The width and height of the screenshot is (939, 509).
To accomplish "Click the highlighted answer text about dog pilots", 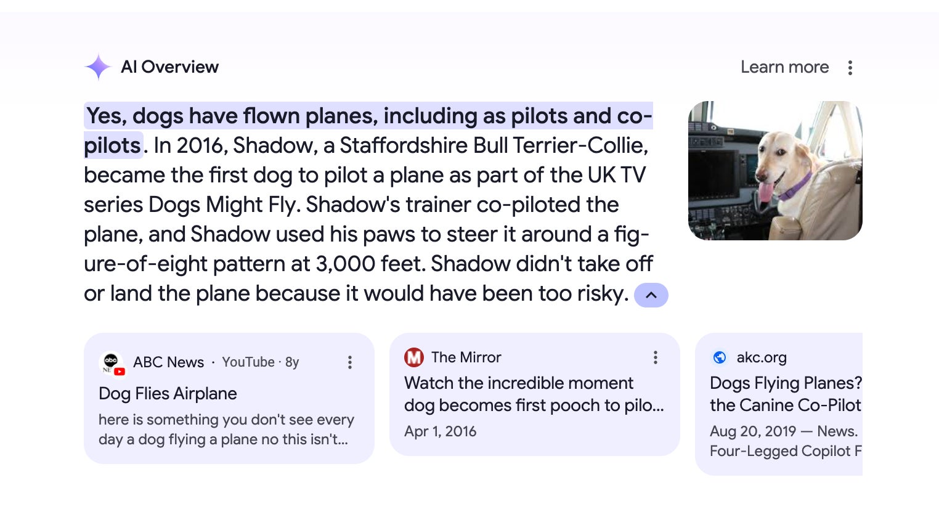I will 368,116.
